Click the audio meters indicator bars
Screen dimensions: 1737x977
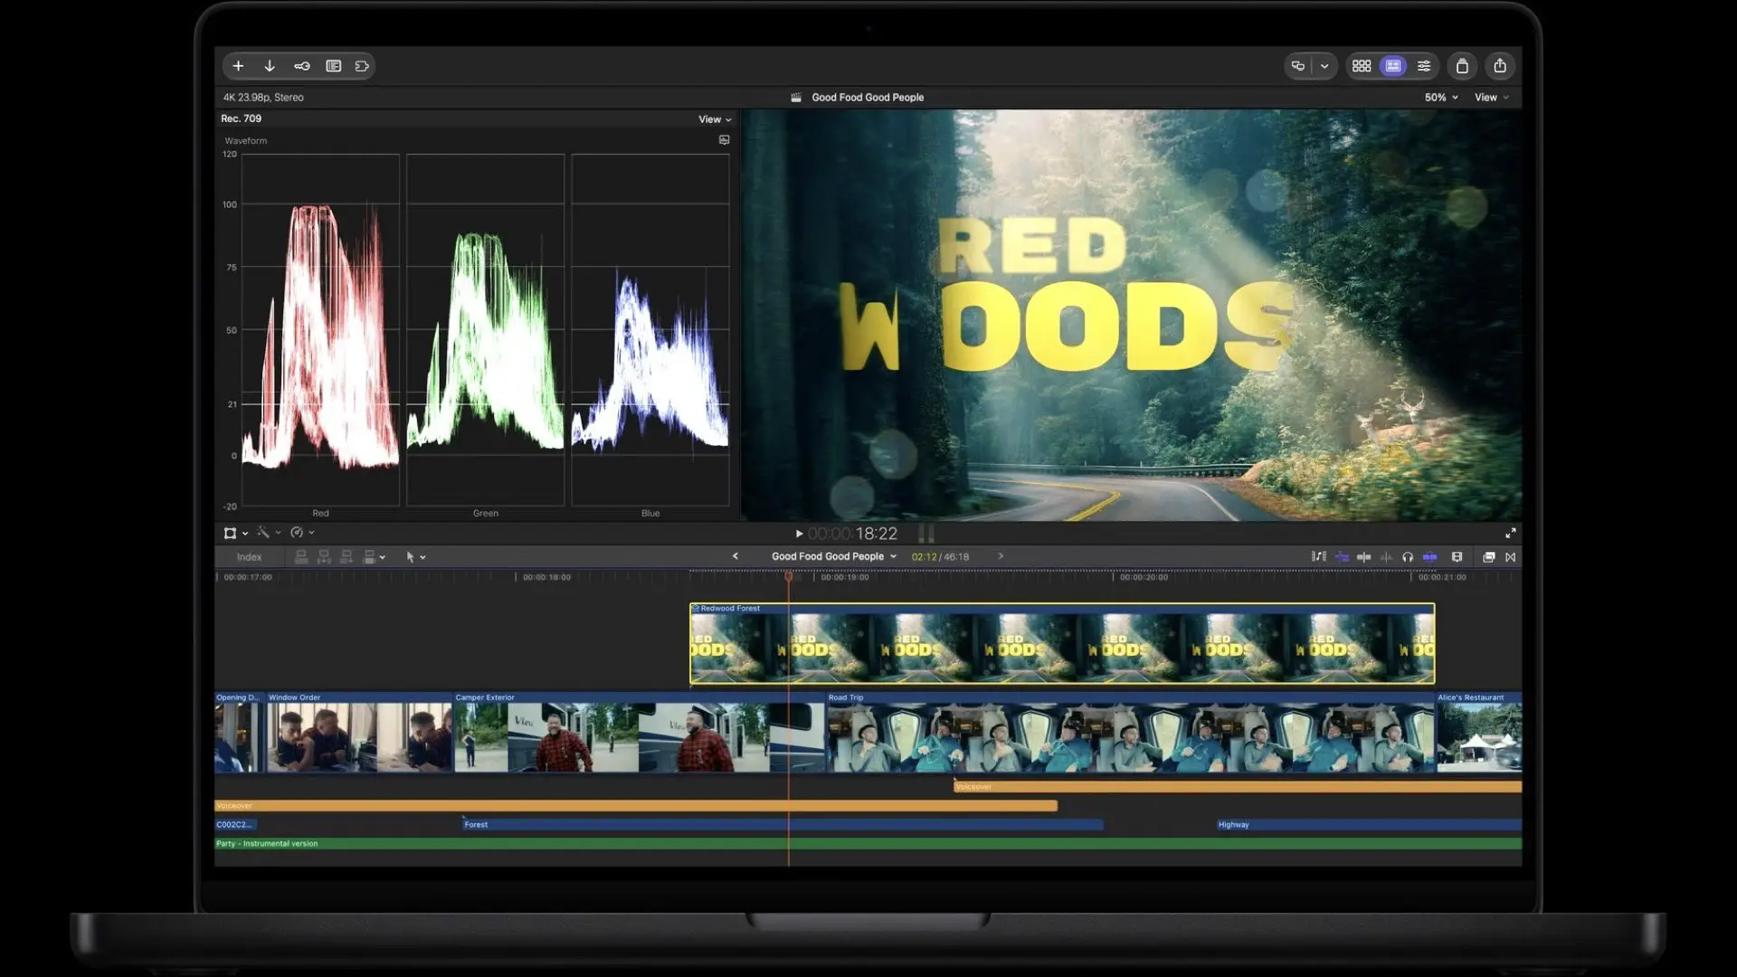pos(926,534)
